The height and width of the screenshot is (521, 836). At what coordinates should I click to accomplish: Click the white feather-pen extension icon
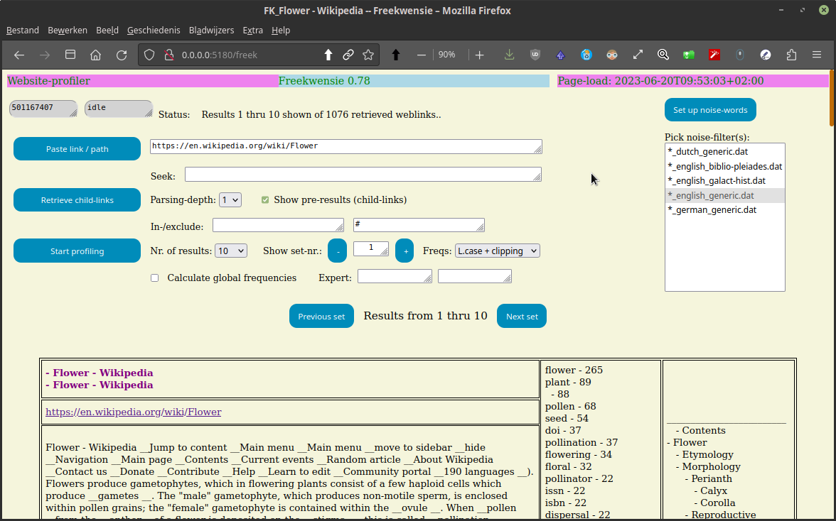[x=766, y=55]
